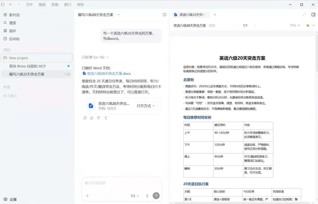The image size is (318, 204).
Task: Click the send arrow button
Action: click(x=156, y=196)
